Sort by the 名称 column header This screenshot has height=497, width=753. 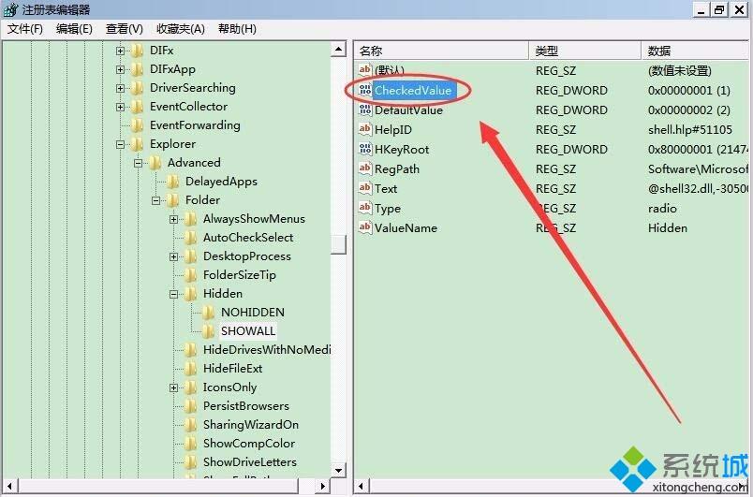[x=442, y=51]
